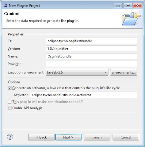Click into the empty Provider field
This screenshot has width=145, height=147.
[x=91, y=64]
